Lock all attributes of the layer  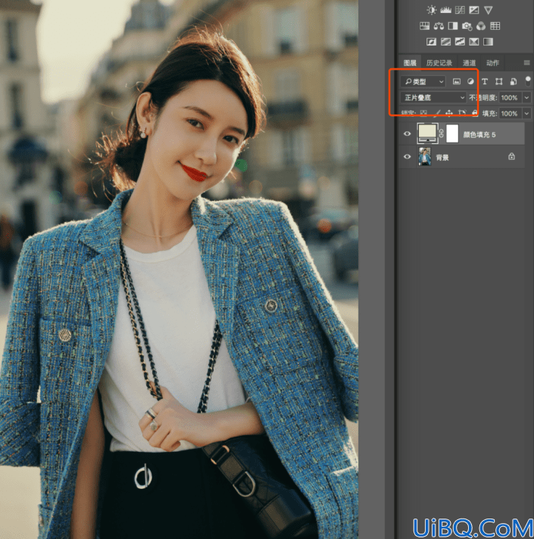(x=475, y=113)
